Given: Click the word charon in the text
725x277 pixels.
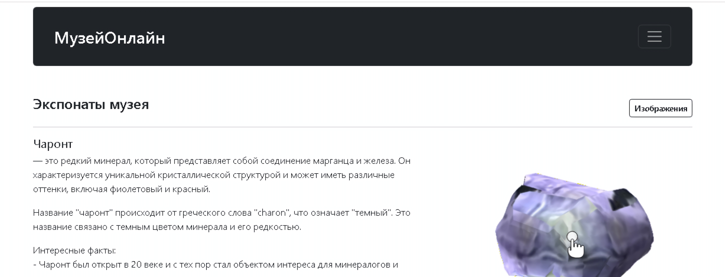Looking at the screenshot, I should point(272,213).
